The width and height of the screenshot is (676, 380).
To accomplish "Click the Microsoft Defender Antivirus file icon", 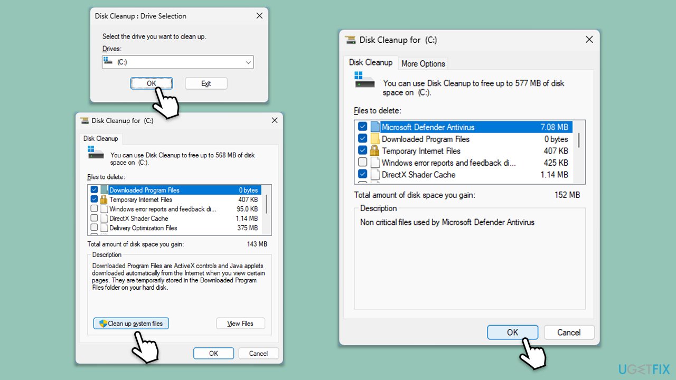I will tap(375, 127).
